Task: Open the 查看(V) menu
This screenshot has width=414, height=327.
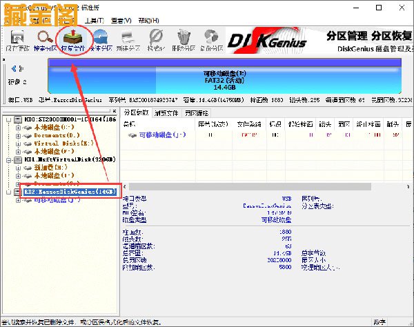Action: click(x=121, y=21)
